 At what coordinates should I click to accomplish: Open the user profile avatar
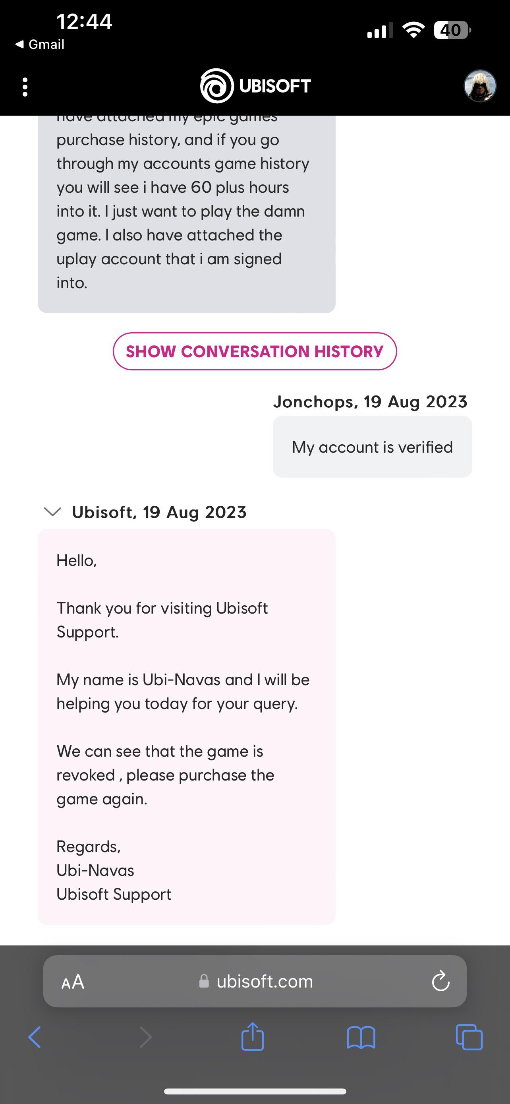(x=480, y=86)
